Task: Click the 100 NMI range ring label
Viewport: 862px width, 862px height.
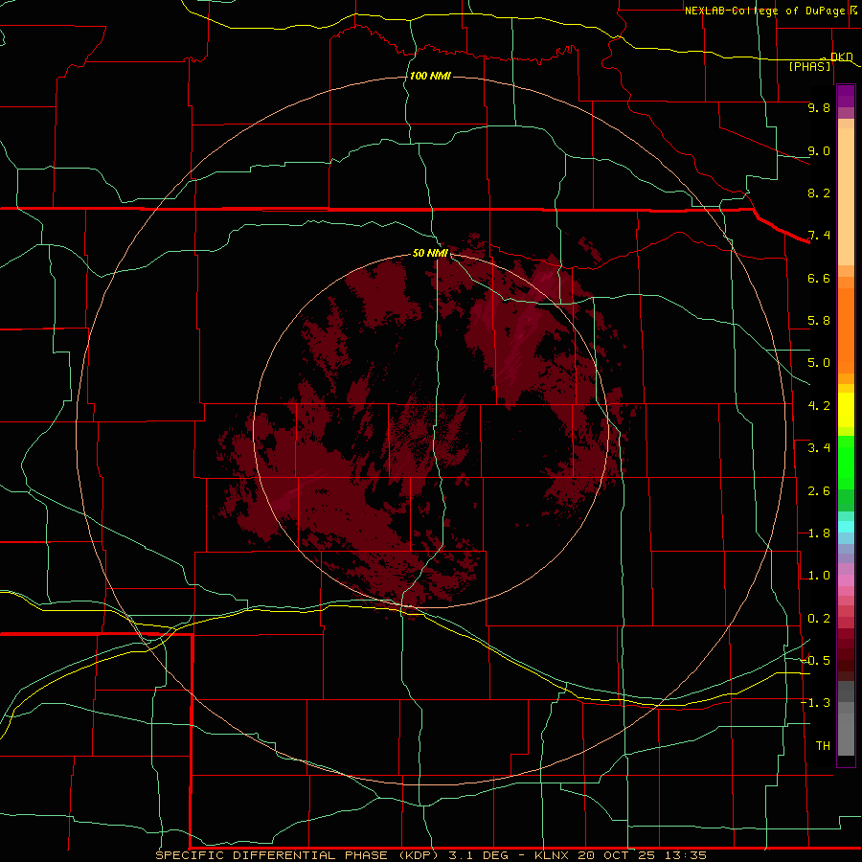Action: (x=430, y=76)
